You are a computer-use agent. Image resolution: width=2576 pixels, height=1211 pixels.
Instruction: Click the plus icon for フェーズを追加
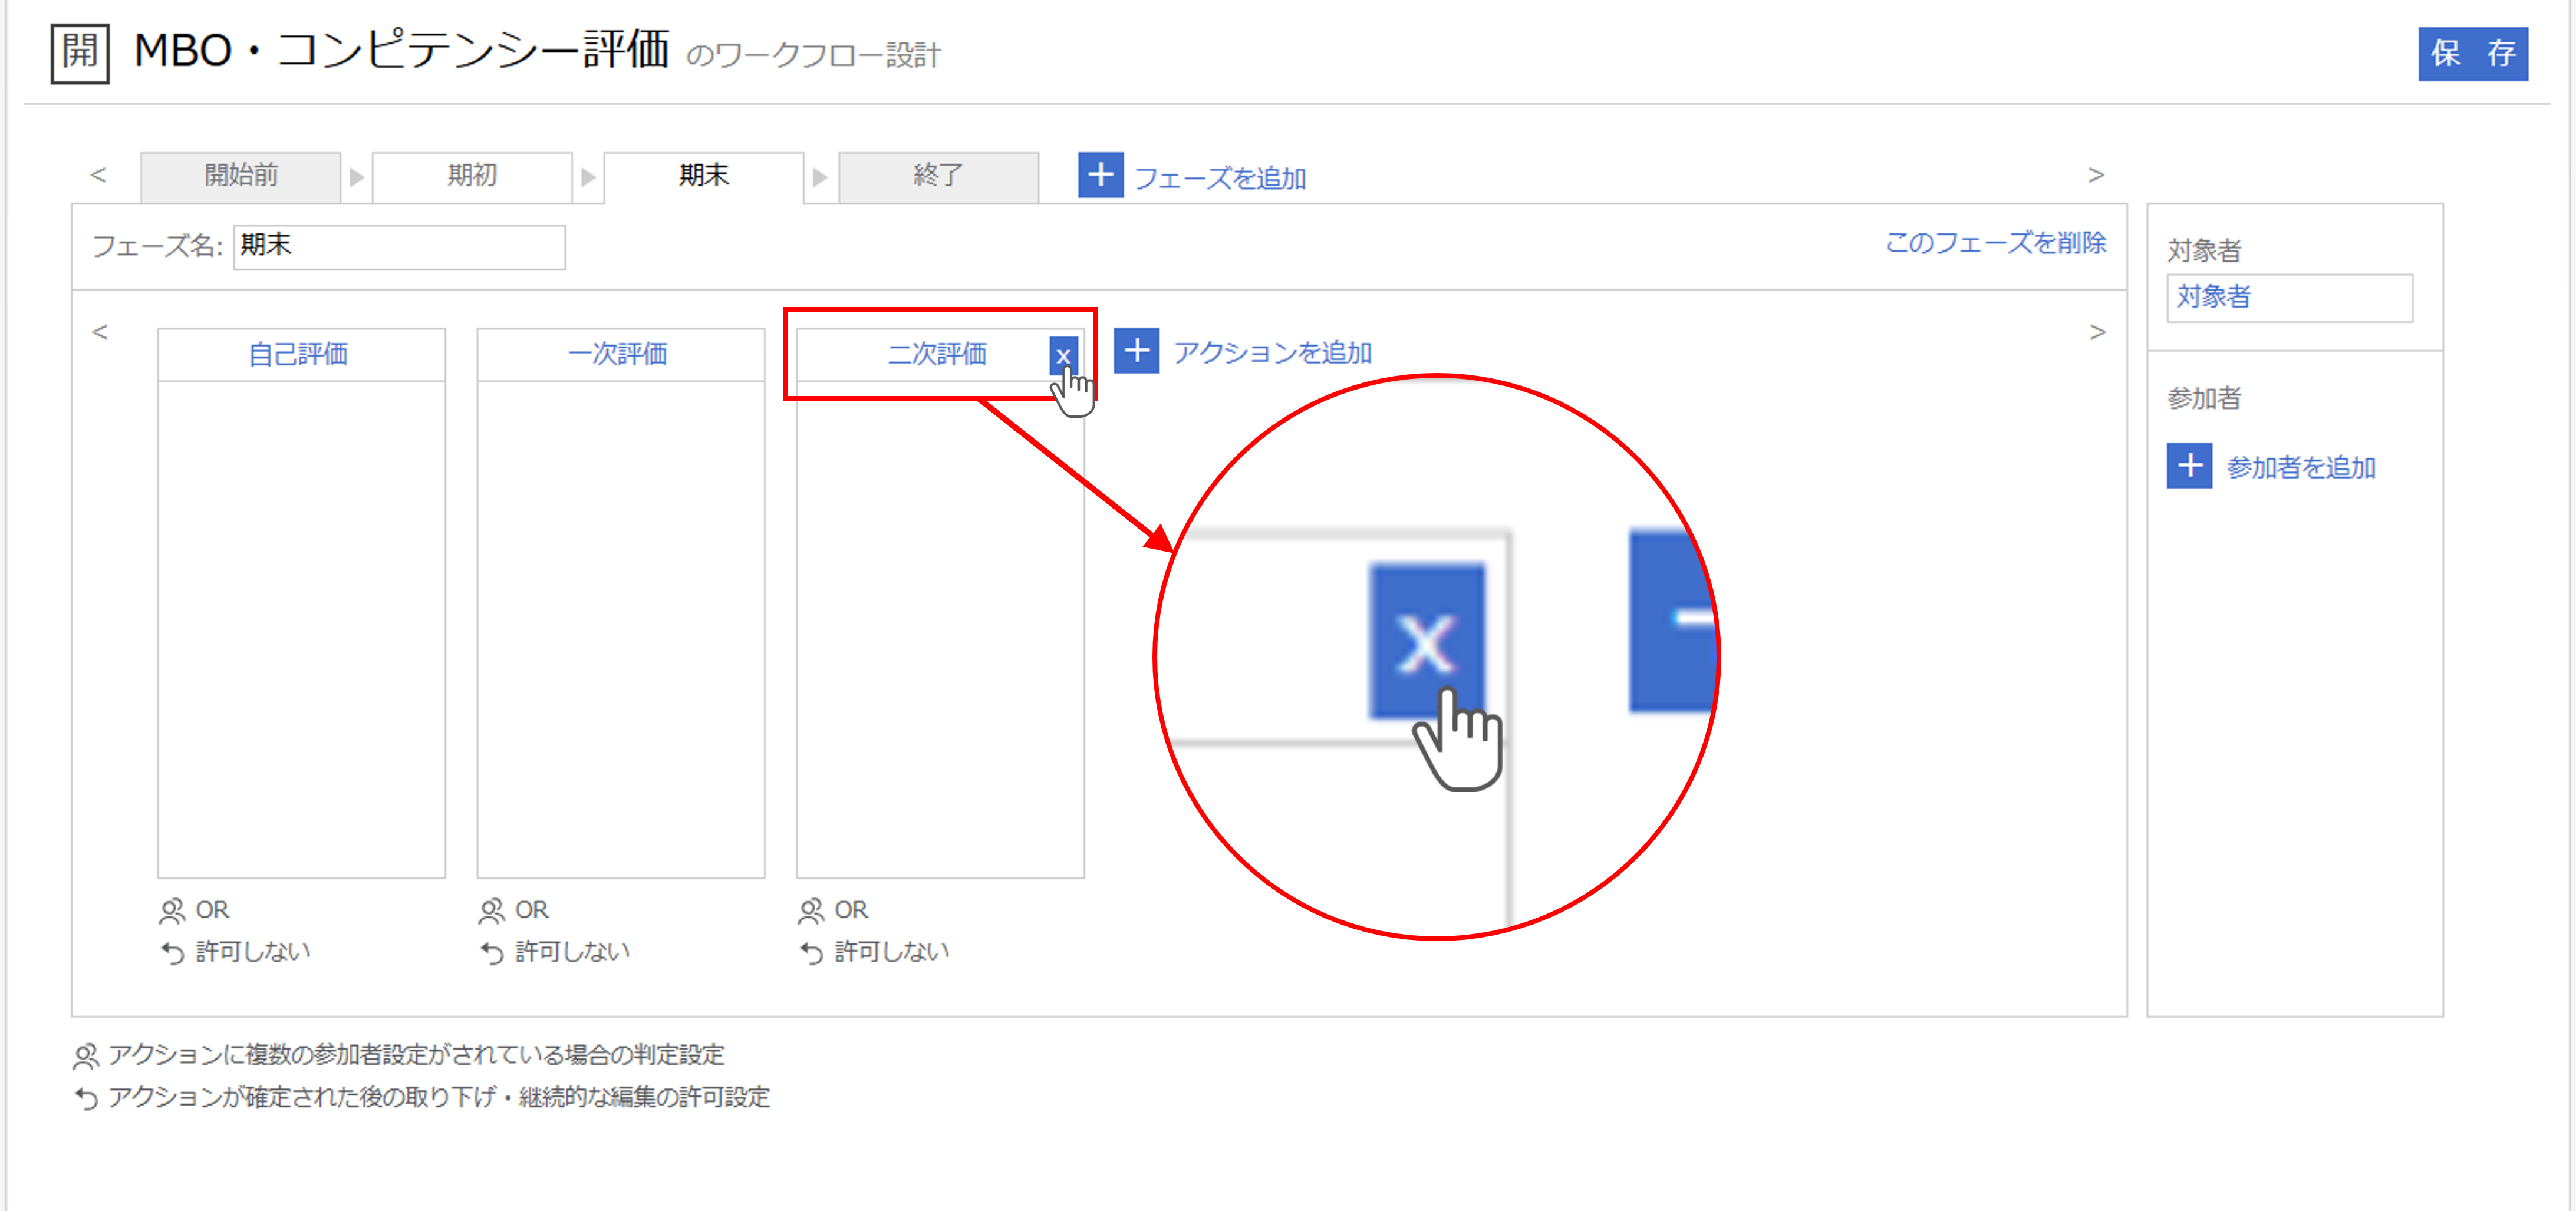coord(1100,175)
